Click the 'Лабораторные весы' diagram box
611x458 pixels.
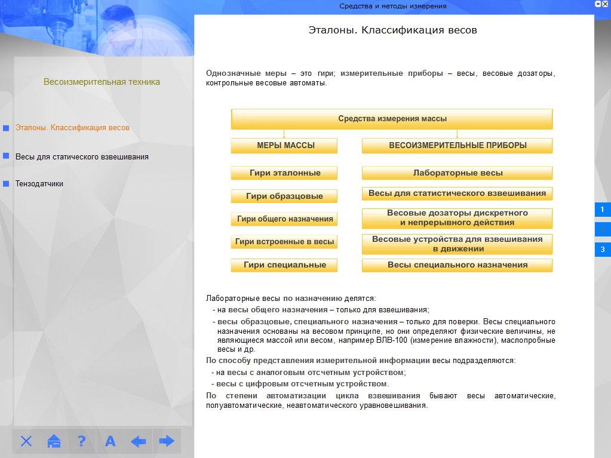pyautogui.click(x=457, y=173)
